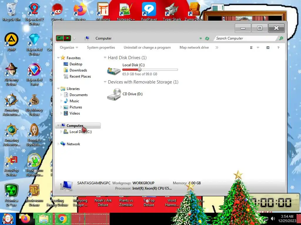The width and height of the screenshot is (301, 225).
Task: Expand the Documents library node
Action: [61, 95]
